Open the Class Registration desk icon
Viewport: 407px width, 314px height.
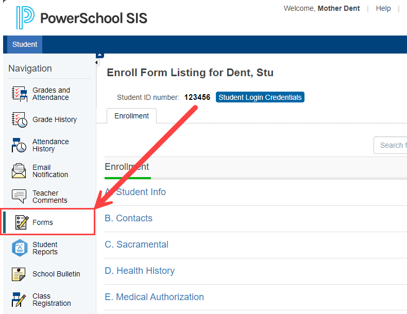(19, 300)
